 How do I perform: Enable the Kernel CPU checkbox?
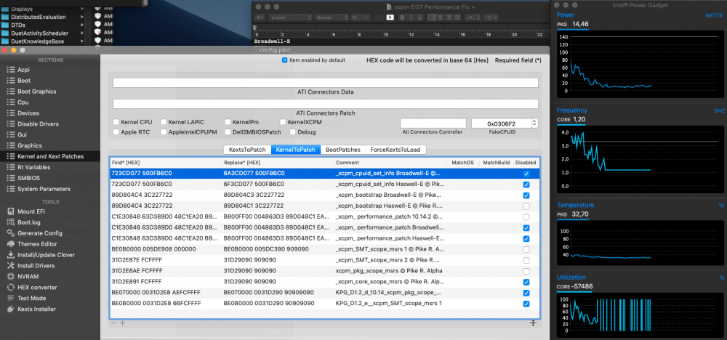click(x=116, y=122)
